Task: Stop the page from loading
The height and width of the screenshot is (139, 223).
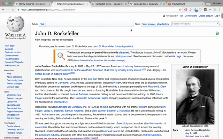Action: [x=13, y=10]
